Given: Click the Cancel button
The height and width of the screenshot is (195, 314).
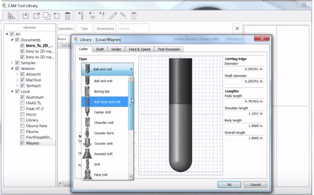Looking at the screenshot, I should (255, 184).
